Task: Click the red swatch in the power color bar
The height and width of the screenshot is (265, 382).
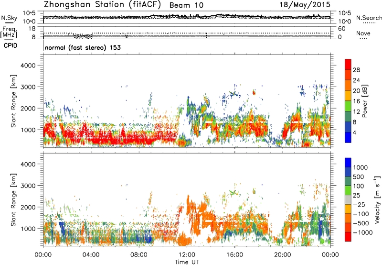Action: pyautogui.click(x=348, y=64)
